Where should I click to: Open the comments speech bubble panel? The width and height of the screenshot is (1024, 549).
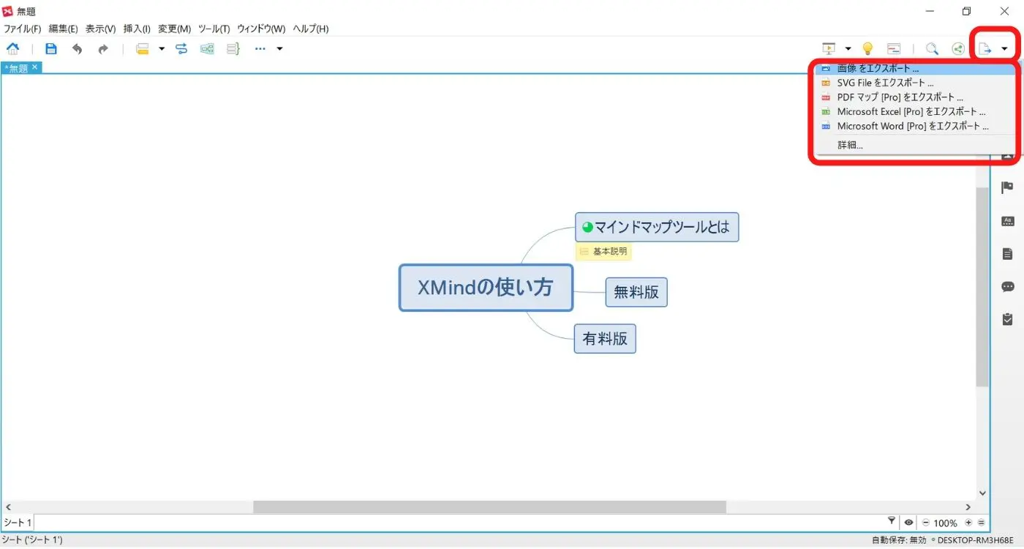[1007, 287]
